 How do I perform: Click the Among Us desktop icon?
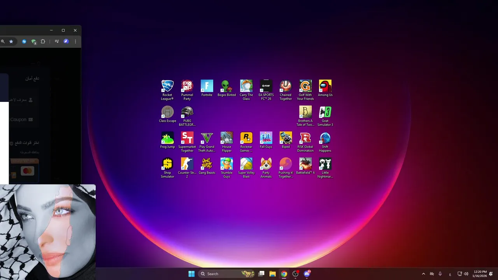point(325,88)
